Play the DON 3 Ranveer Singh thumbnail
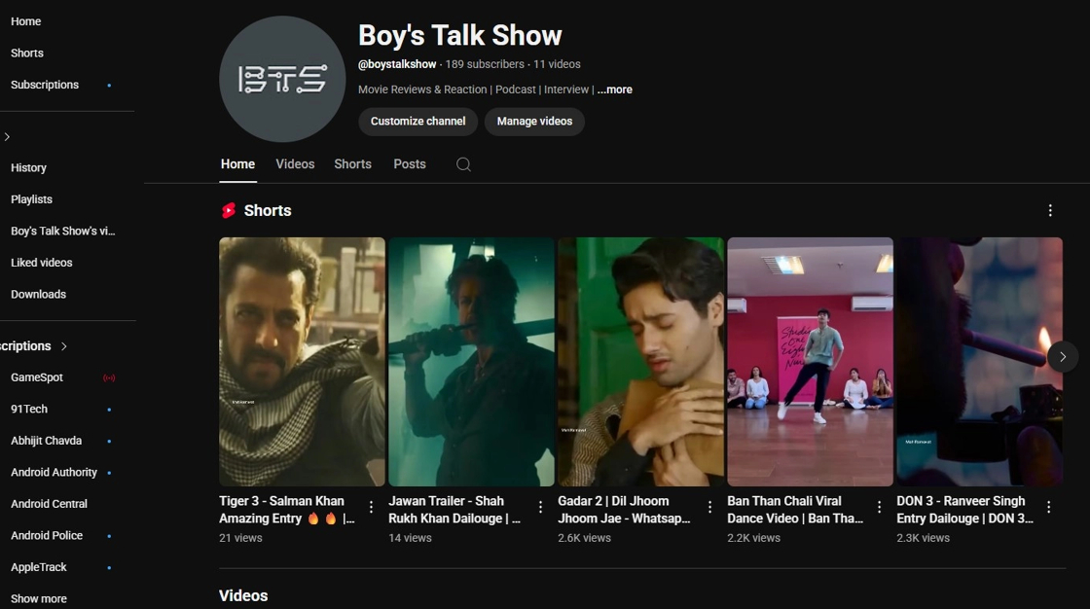 [x=979, y=362]
